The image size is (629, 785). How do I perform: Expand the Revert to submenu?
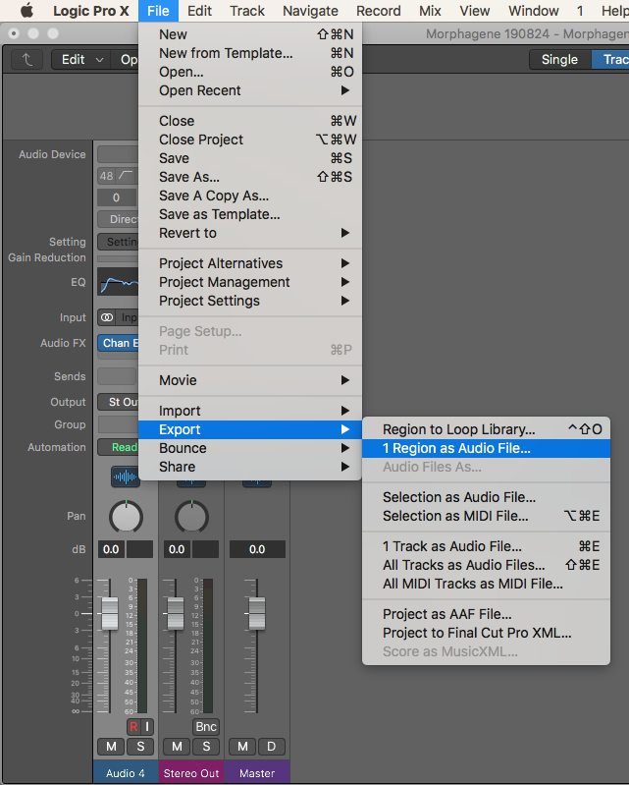point(250,233)
